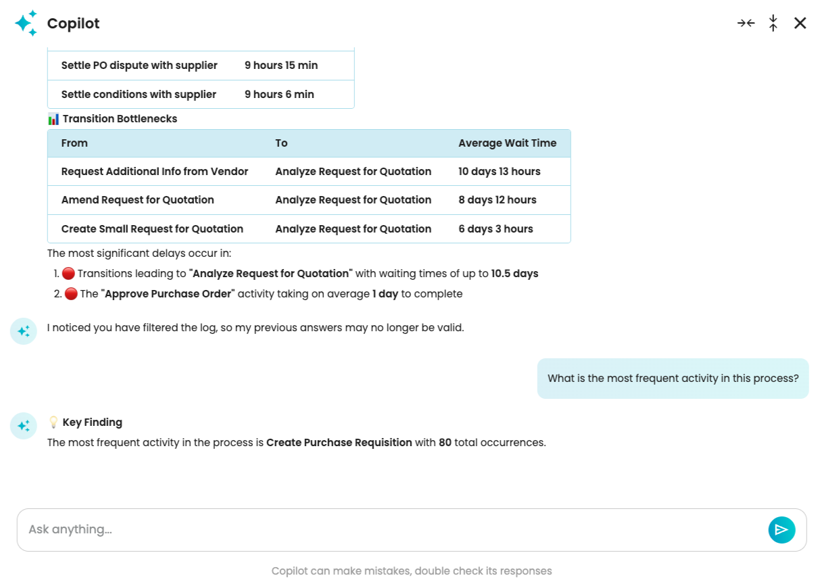Click the 'Average Wait Time' column header
The image size is (820, 580).
(507, 143)
